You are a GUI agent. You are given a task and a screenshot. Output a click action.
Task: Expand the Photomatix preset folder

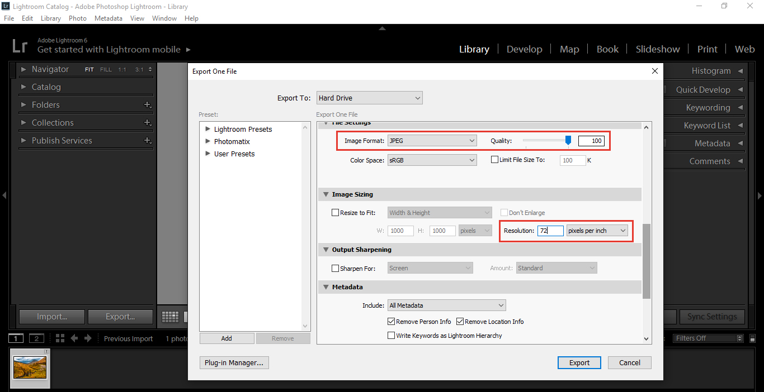pyautogui.click(x=208, y=141)
